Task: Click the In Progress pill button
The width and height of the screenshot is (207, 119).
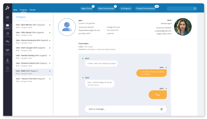Action: 126,8
